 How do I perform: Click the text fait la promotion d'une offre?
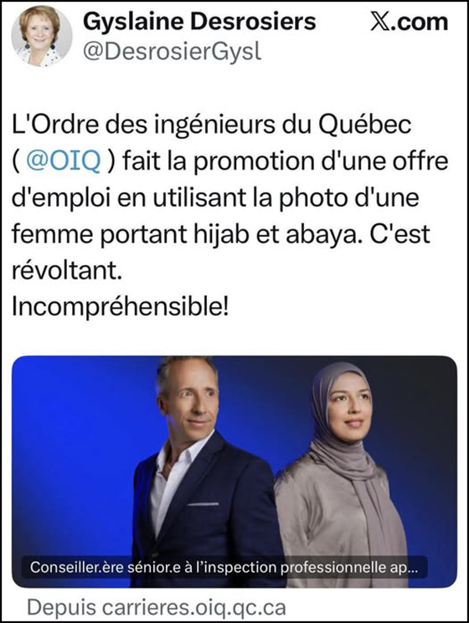(x=286, y=161)
